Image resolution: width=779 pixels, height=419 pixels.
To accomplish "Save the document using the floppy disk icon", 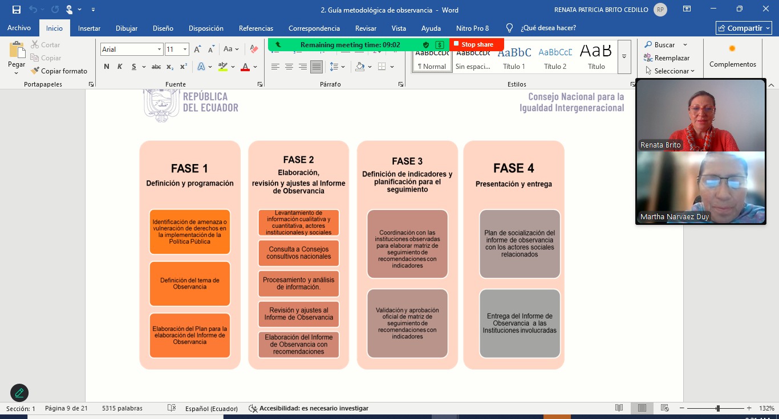I will pos(16,10).
